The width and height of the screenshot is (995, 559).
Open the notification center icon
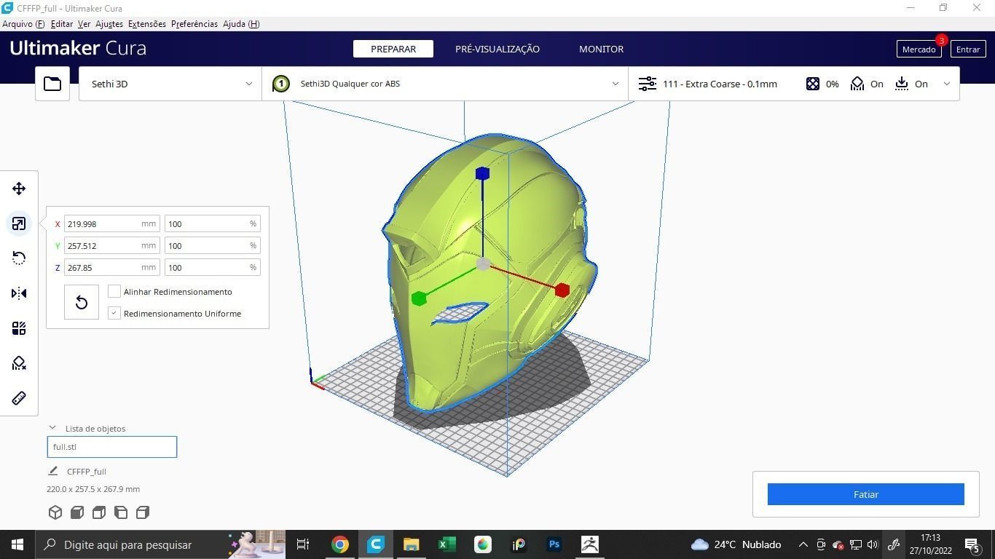click(x=972, y=544)
